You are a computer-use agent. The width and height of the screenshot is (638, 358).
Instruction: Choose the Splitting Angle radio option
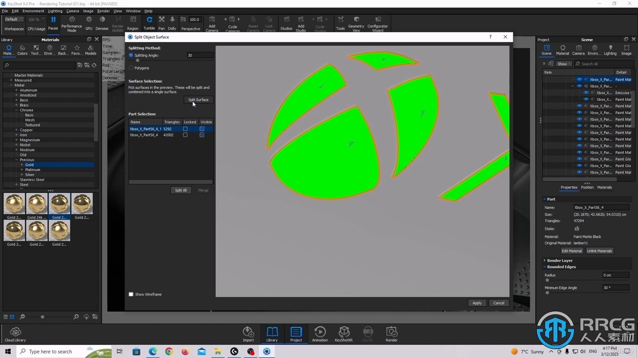pos(131,55)
